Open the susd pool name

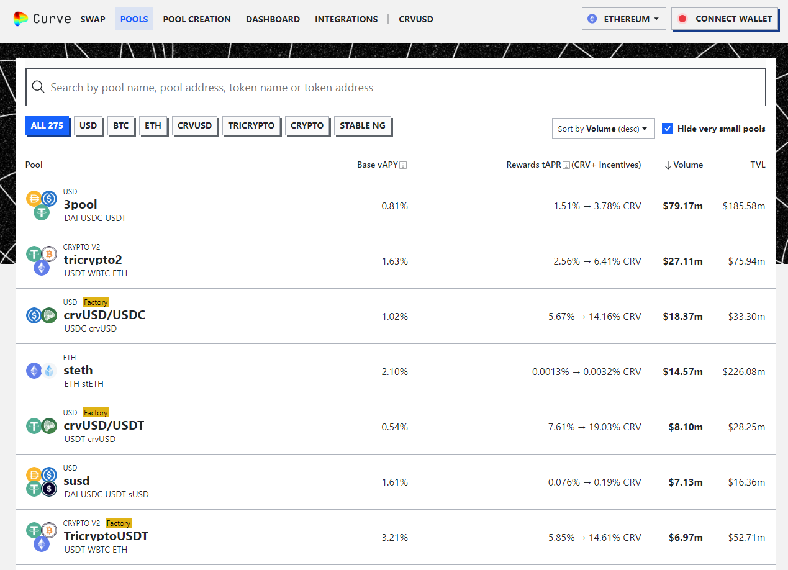77,481
